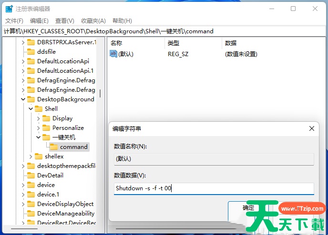
Task: Click the REG_SZ type cell
Action: pos(178,54)
